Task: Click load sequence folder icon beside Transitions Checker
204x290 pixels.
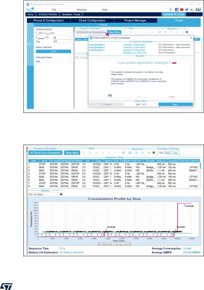Action: coord(124,153)
